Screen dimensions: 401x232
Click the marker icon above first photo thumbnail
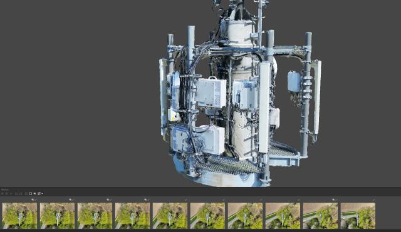coord(33,199)
